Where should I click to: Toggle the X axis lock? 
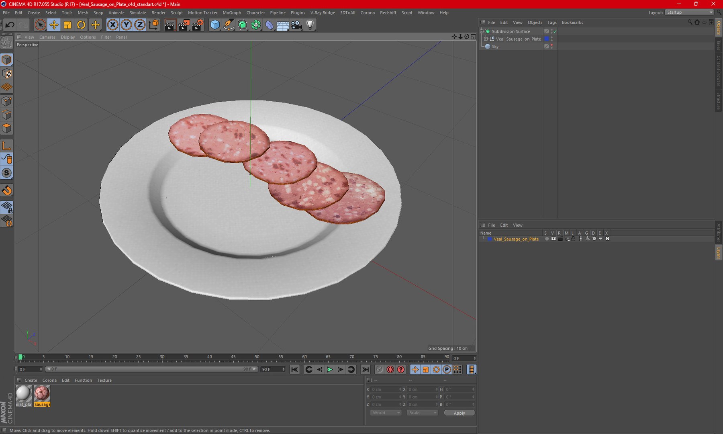click(x=113, y=25)
